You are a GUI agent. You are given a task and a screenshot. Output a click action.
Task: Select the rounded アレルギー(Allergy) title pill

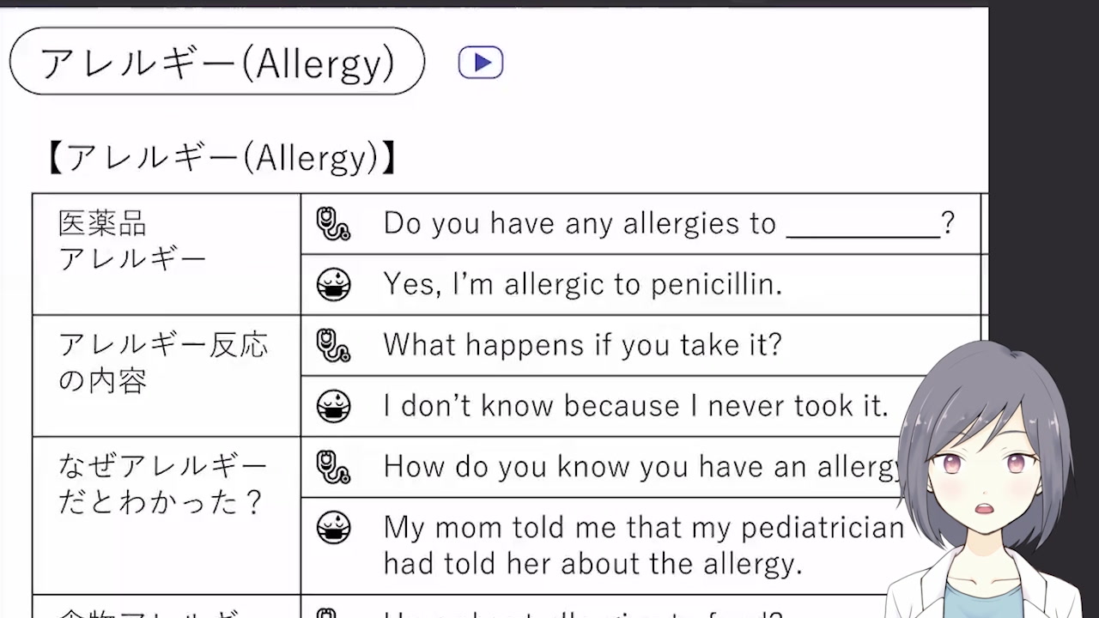217,62
